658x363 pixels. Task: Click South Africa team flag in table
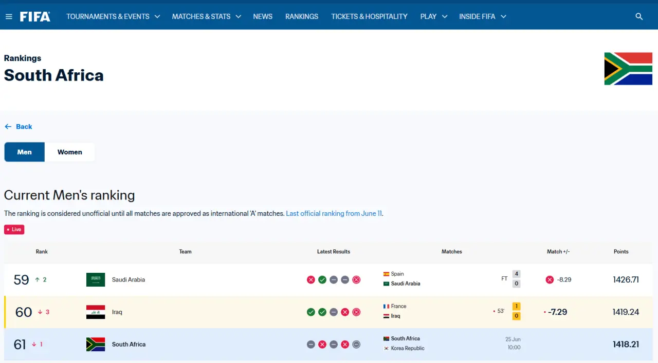pos(96,344)
